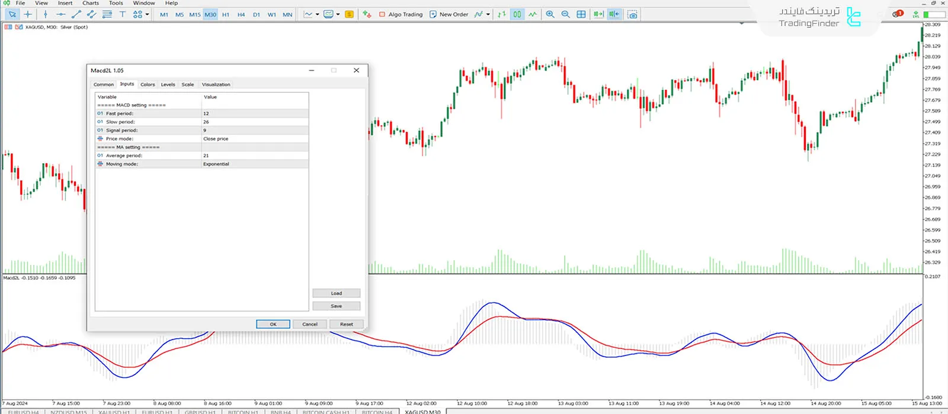Viewport: 948px width, 414px height.
Task: Choose the Fibonacci retracement tool
Action: pyautogui.click(x=107, y=14)
